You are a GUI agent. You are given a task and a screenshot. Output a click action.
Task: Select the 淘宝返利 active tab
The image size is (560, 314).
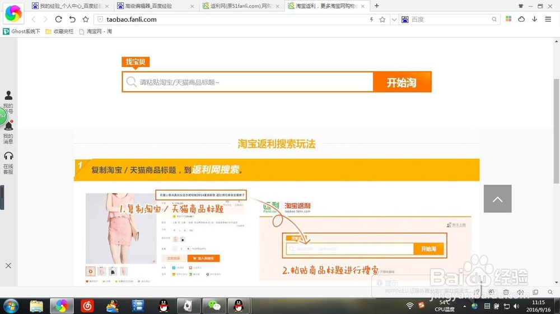pos(326,6)
